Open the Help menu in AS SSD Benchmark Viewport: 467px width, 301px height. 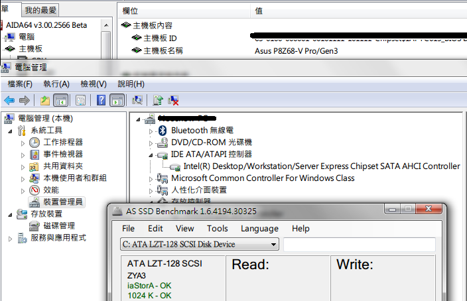point(300,228)
